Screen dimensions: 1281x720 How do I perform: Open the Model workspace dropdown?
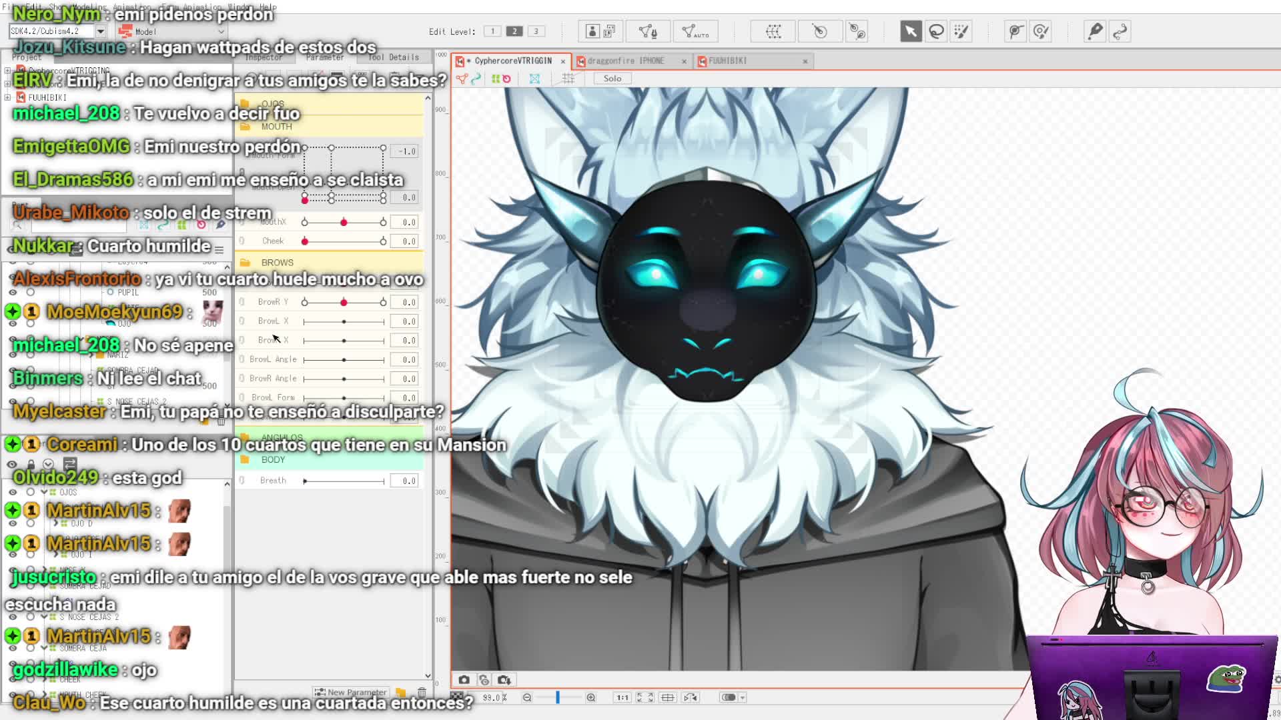172,31
